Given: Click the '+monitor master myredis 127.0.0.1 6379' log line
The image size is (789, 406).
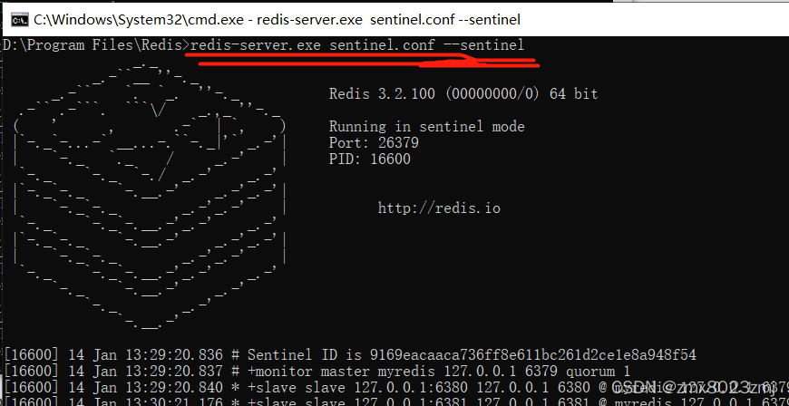Looking at the screenshot, I should click(x=317, y=372).
